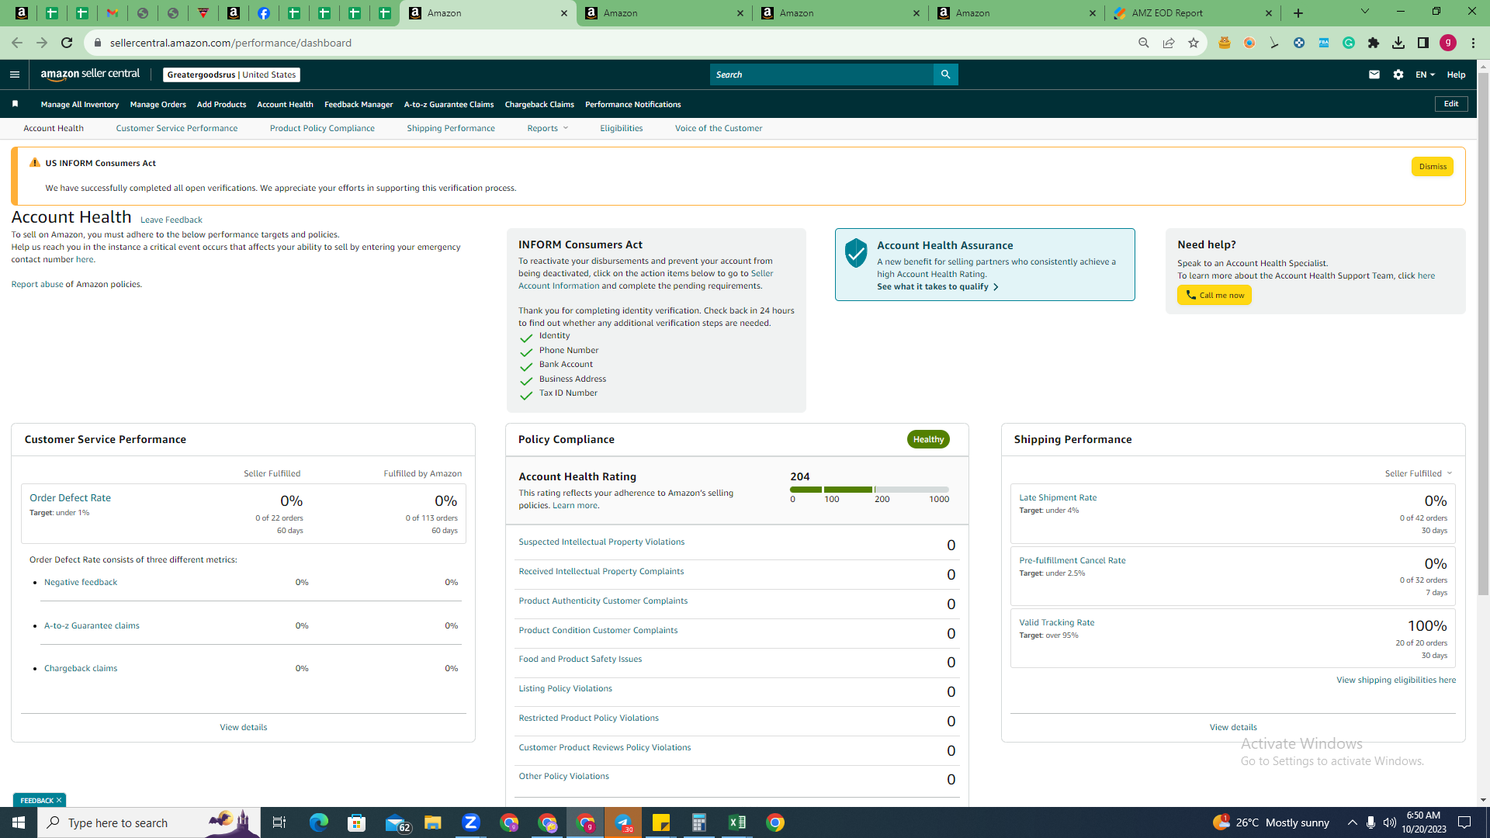The image size is (1490, 838).
Task: Open Manage All Inventory menu item
Action: (80, 104)
